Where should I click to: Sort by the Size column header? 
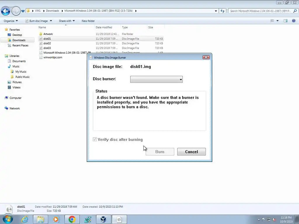(x=156, y=27)
